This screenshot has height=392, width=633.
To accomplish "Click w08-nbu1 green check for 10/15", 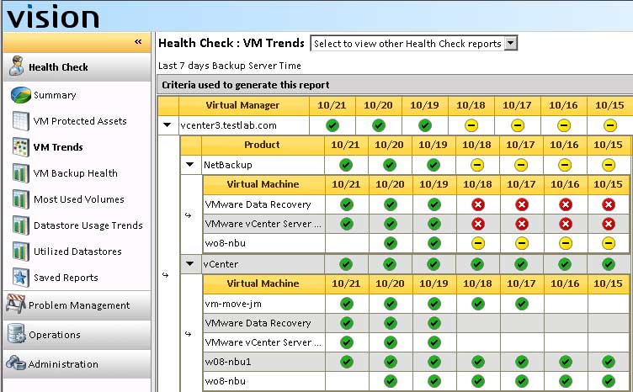I will [609, 362].
